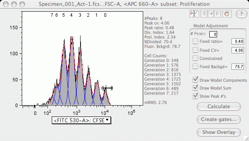The height and width of the screenshot is (141, 249).
Task: Click peak number 5 label on histogram
Action: tap(64, 15)
